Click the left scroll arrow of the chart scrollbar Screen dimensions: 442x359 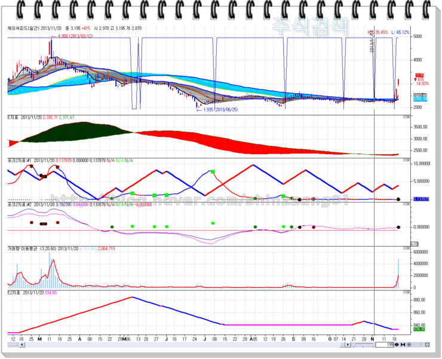tap(22, 345)
